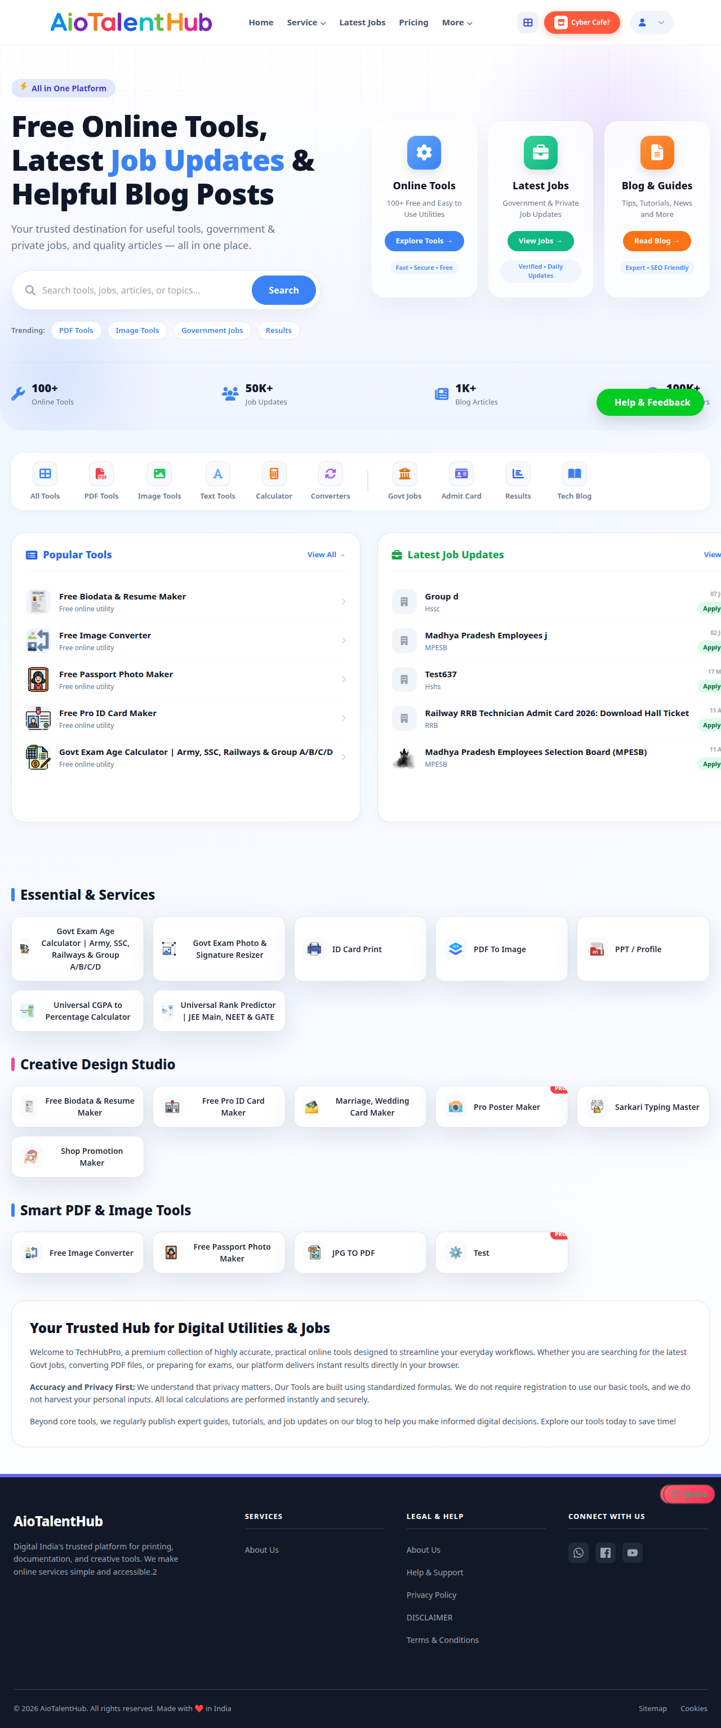Open the ID Card Print service card
The width and height of the screenshot is (721, 1728).
pos(360,949)
